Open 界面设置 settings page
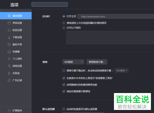 (x=16, y=23)
